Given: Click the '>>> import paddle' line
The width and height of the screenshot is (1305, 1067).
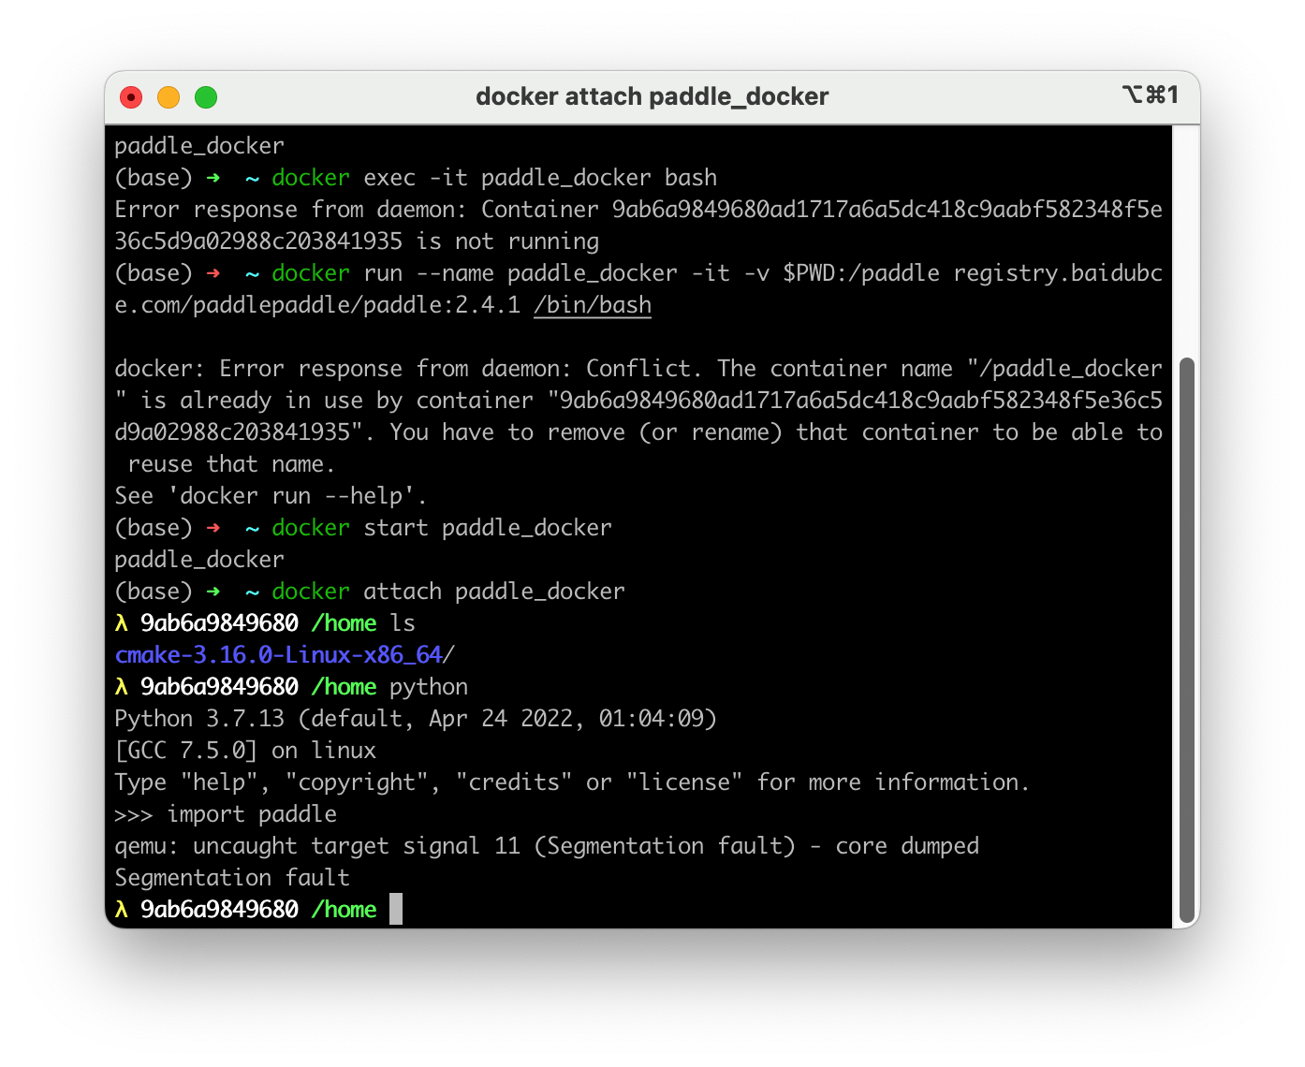Looking at the screenshot, I should click(x=226, y=814).
